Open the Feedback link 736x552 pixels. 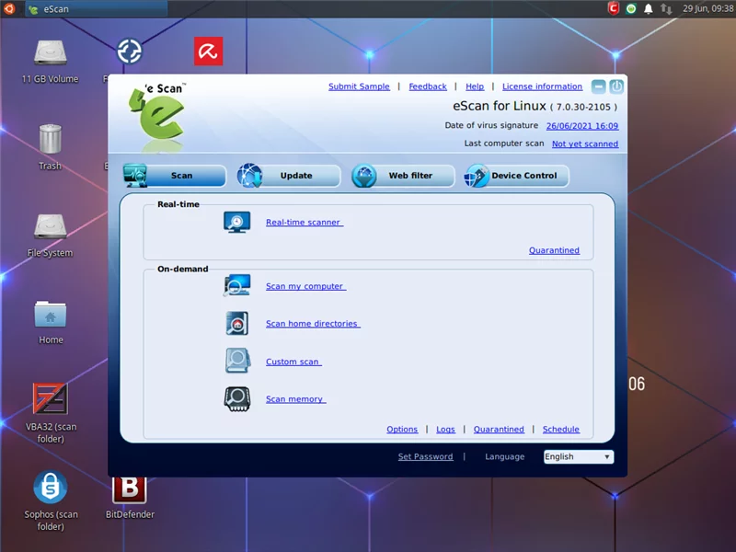[x=428, y=86]
